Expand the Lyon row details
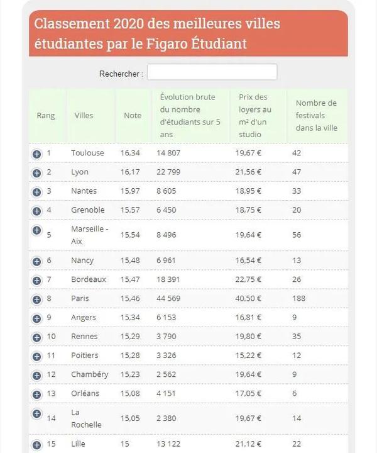This screenshot has width=377, height=453. (x=36, y=172)
